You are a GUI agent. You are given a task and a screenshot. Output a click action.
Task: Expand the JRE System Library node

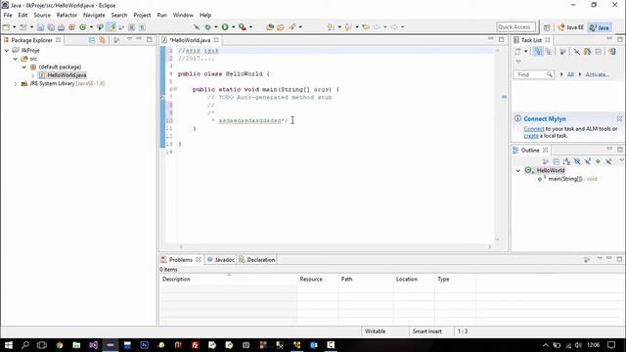pyautogui.click(x=16, y=84)
